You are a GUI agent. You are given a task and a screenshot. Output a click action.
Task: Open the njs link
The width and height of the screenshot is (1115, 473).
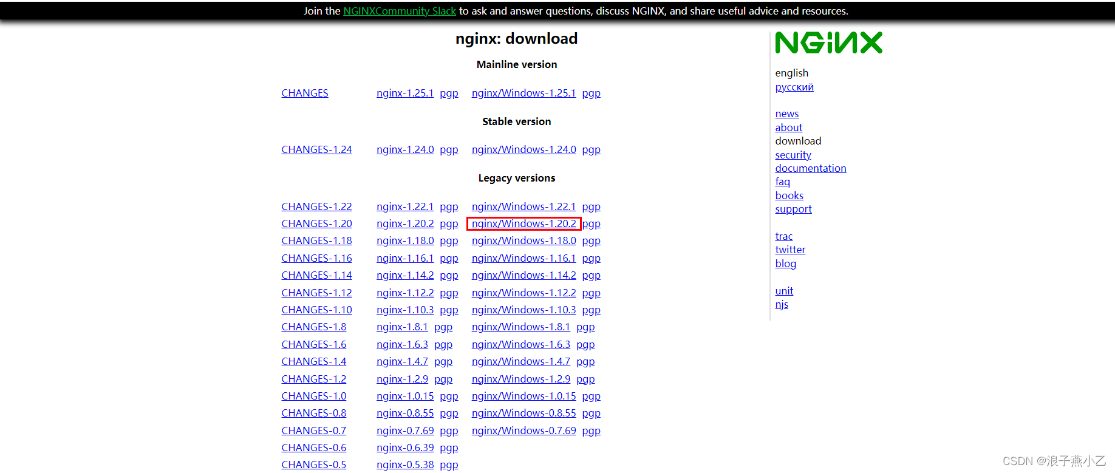pyautogui.click(x=782, y=304)
